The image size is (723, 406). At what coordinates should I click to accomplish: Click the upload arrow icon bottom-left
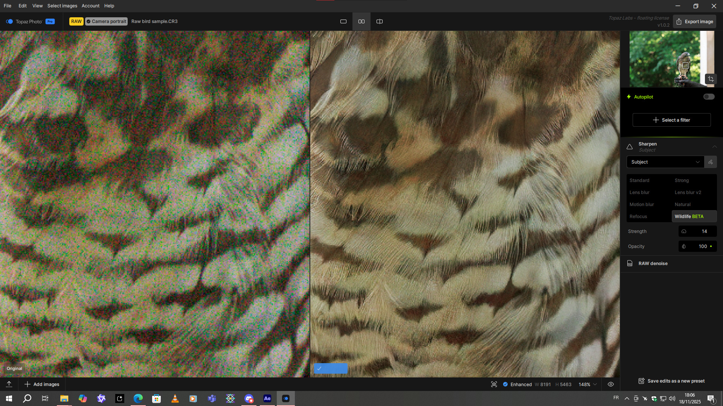coord(9,384)
